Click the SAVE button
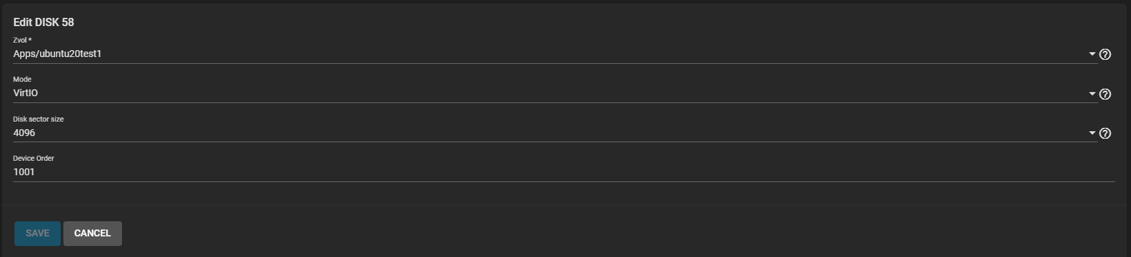Screen dimensions: 1131x257 [x=37, y=234]
